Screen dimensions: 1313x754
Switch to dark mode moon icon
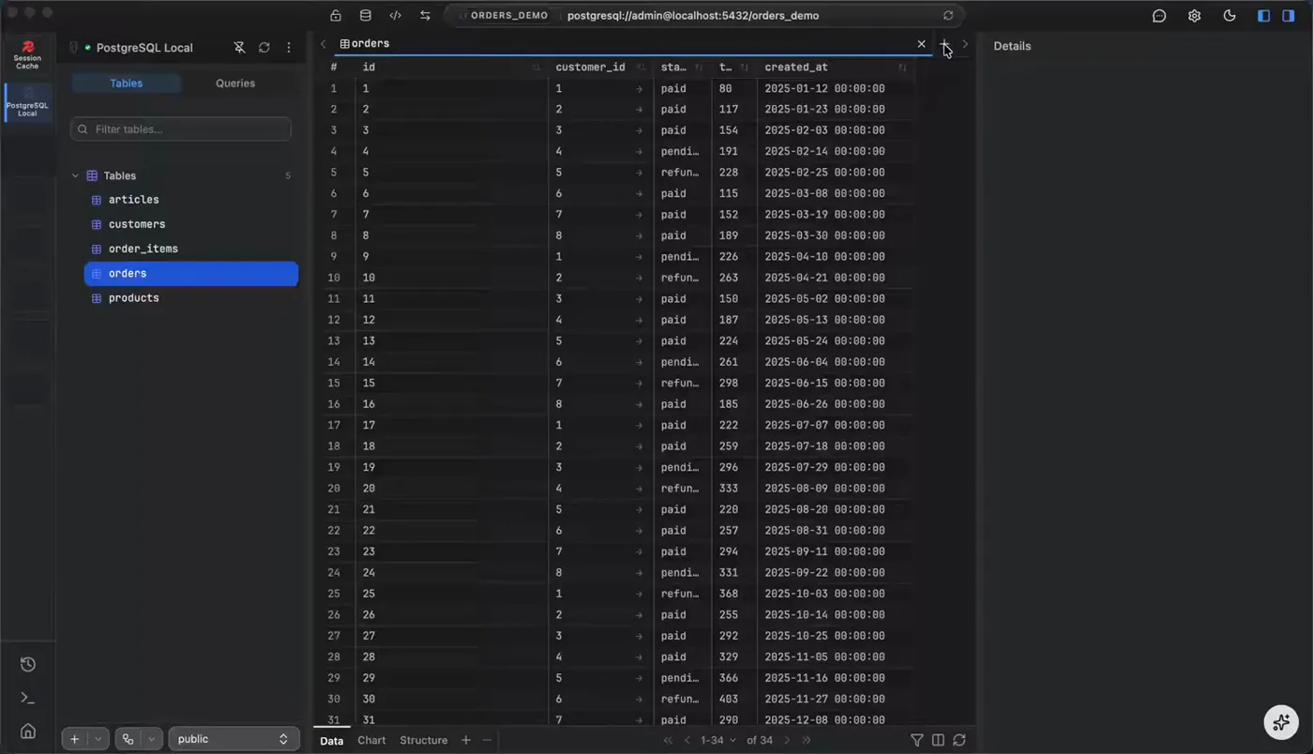tap(1230, 16)
